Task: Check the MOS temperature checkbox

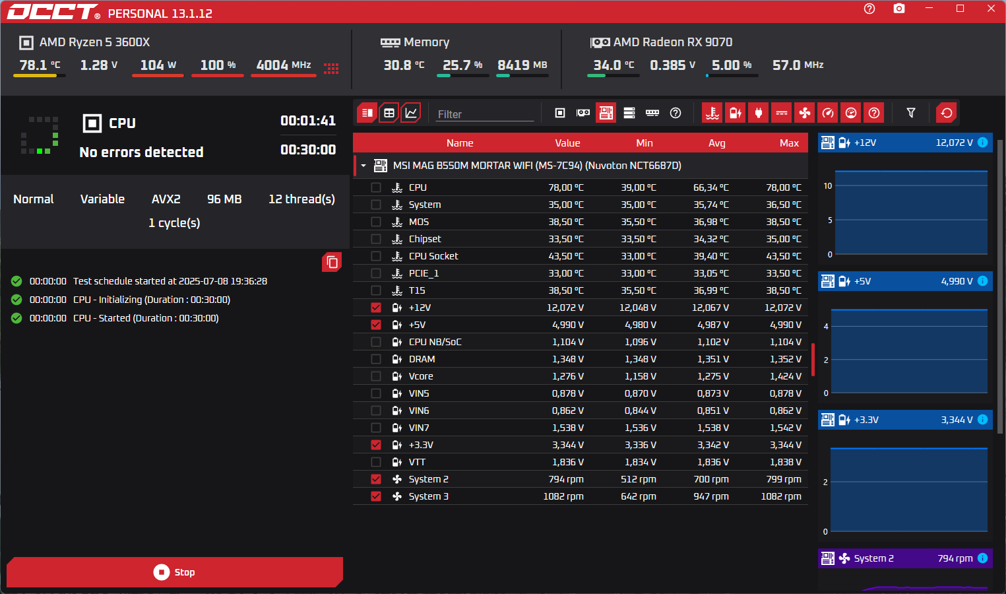Action: tap(376, 222)
